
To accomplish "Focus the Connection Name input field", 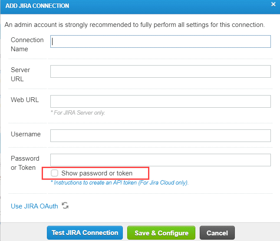I will tap(161, 41).
